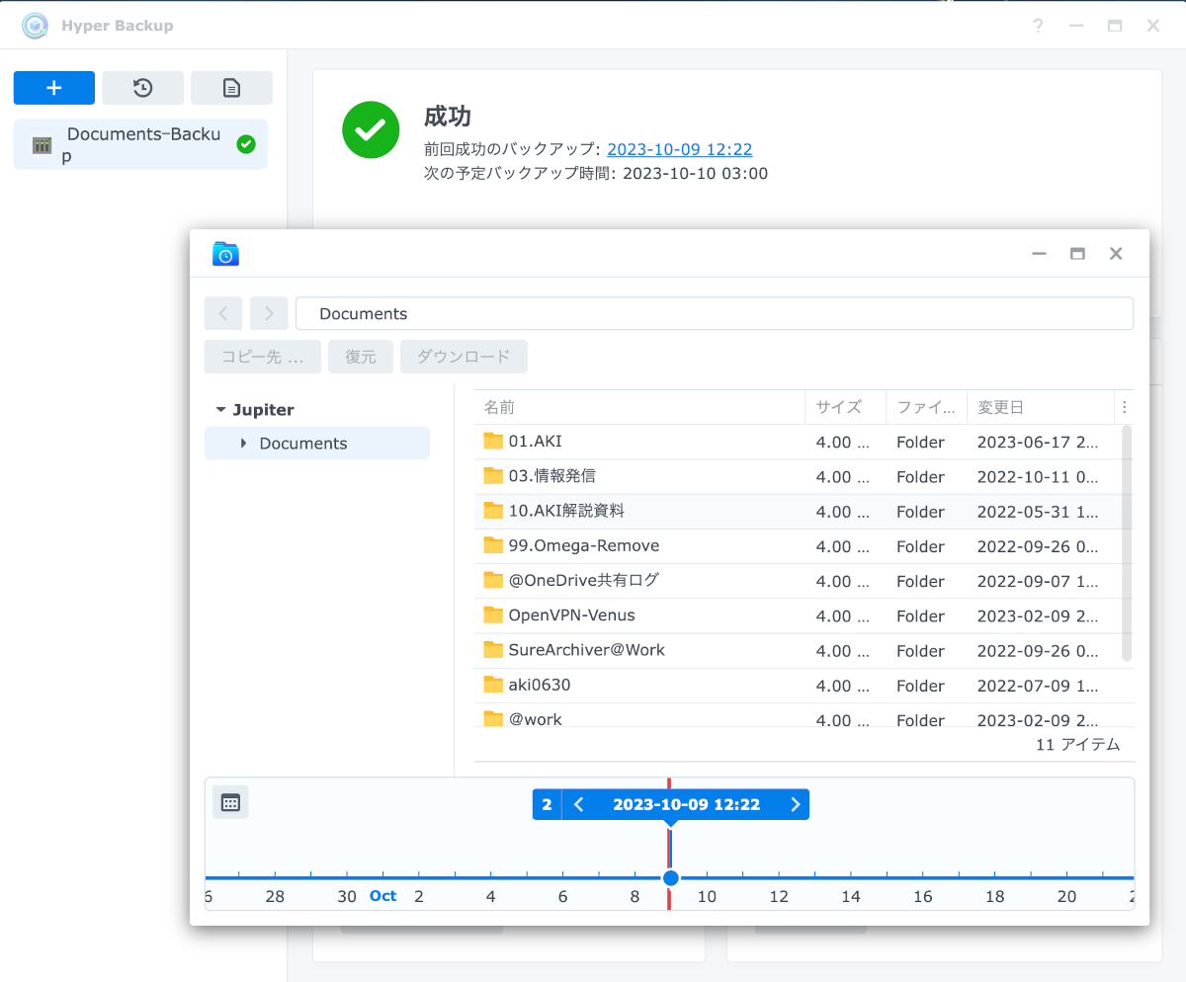Click date 14 on the timeline
The width and height of the screenshot is (1186, 982).
[851, 897]
